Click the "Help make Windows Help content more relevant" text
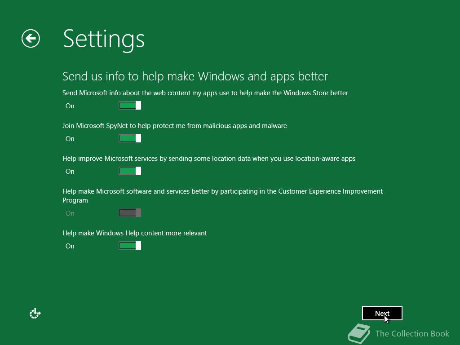This screenshot has width=460, height=345. (135, 233)
